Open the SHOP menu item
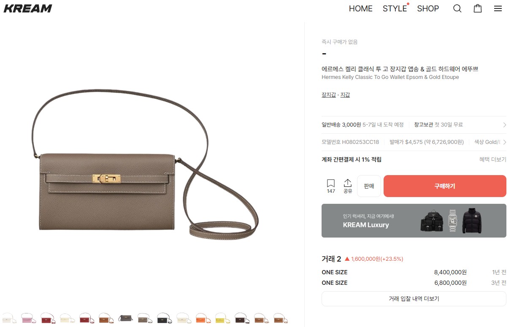Screen dimensions: 514x327 [x=428, y=8]
